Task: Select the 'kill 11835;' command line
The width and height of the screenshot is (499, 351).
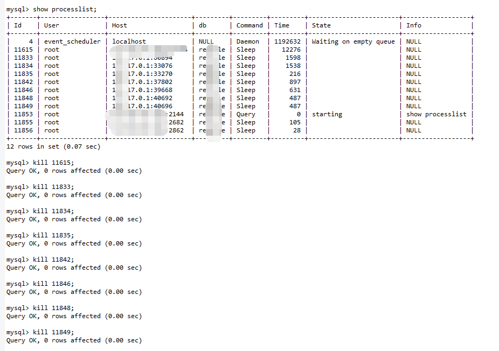Action: click(53, 235)
